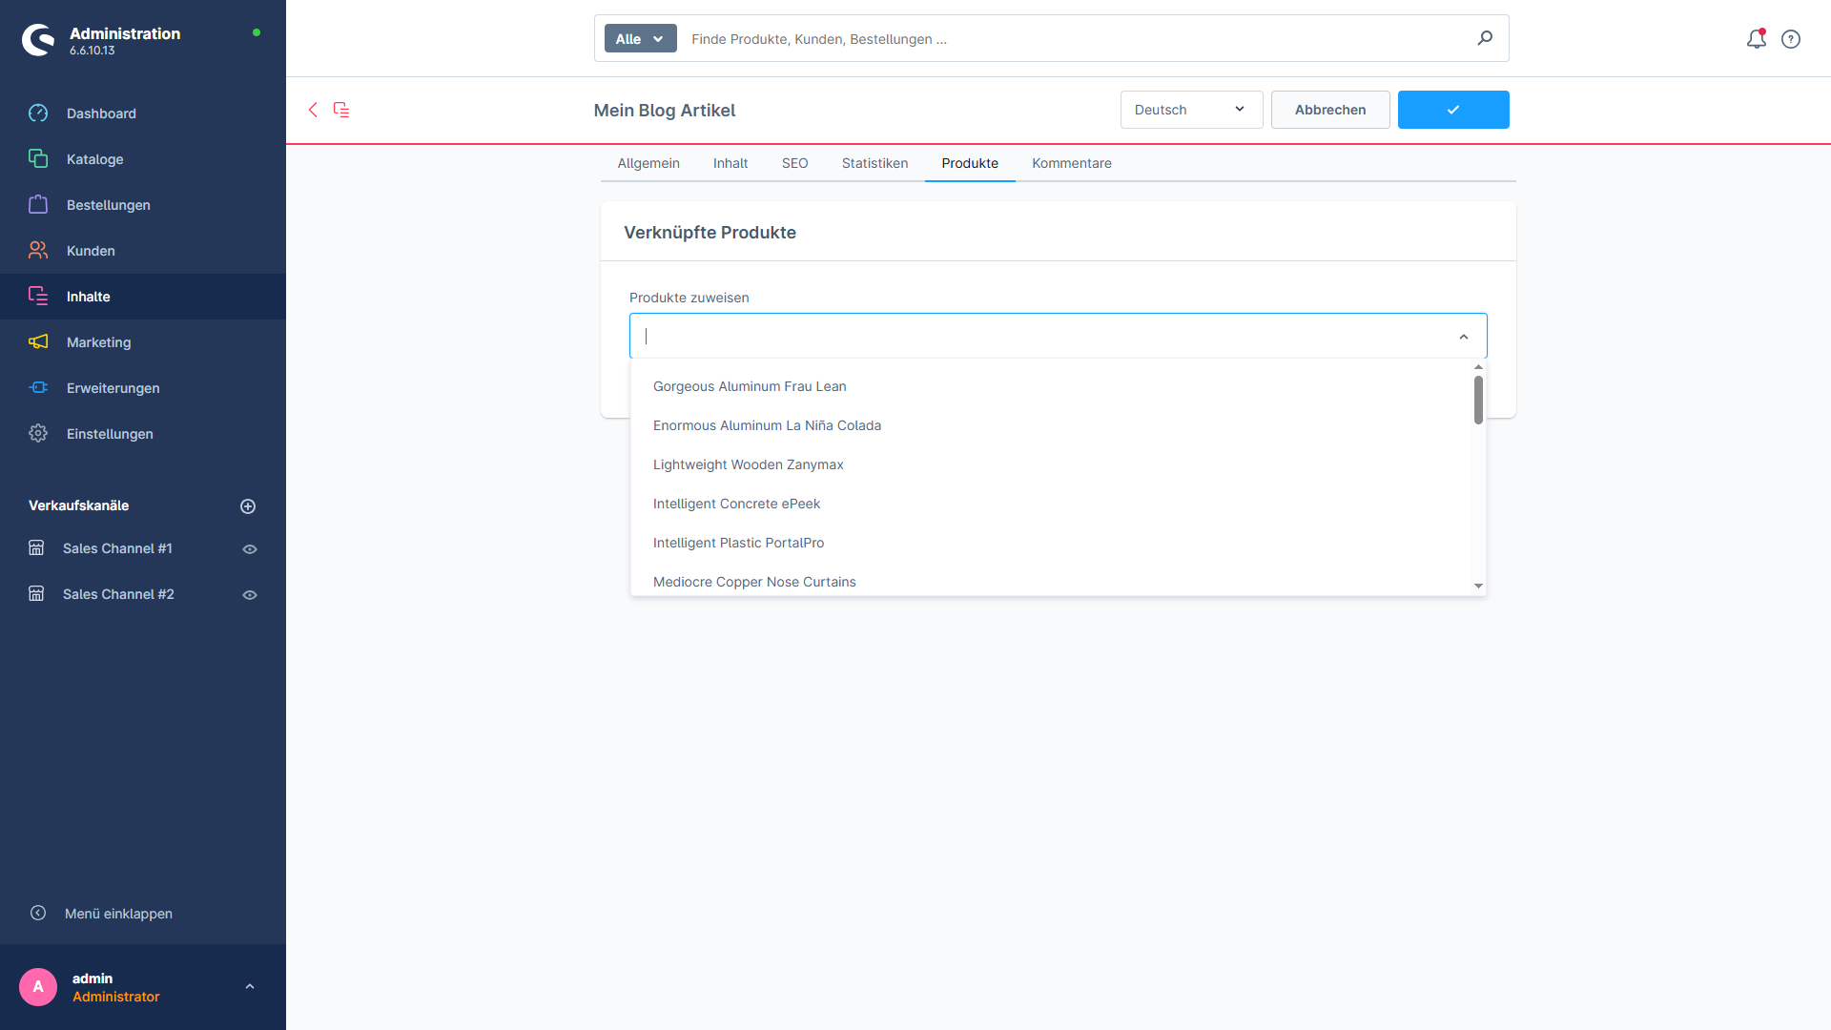Click the scrollbar down arrow in product list
This screenshot has width=1831, height=1030.
1478,586
